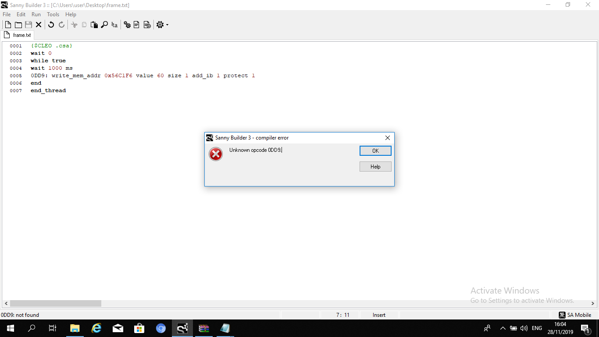This screenshot has width=599, height=337.
Task: Open the Mail app from the taskbar
Action: pos(118,328)
